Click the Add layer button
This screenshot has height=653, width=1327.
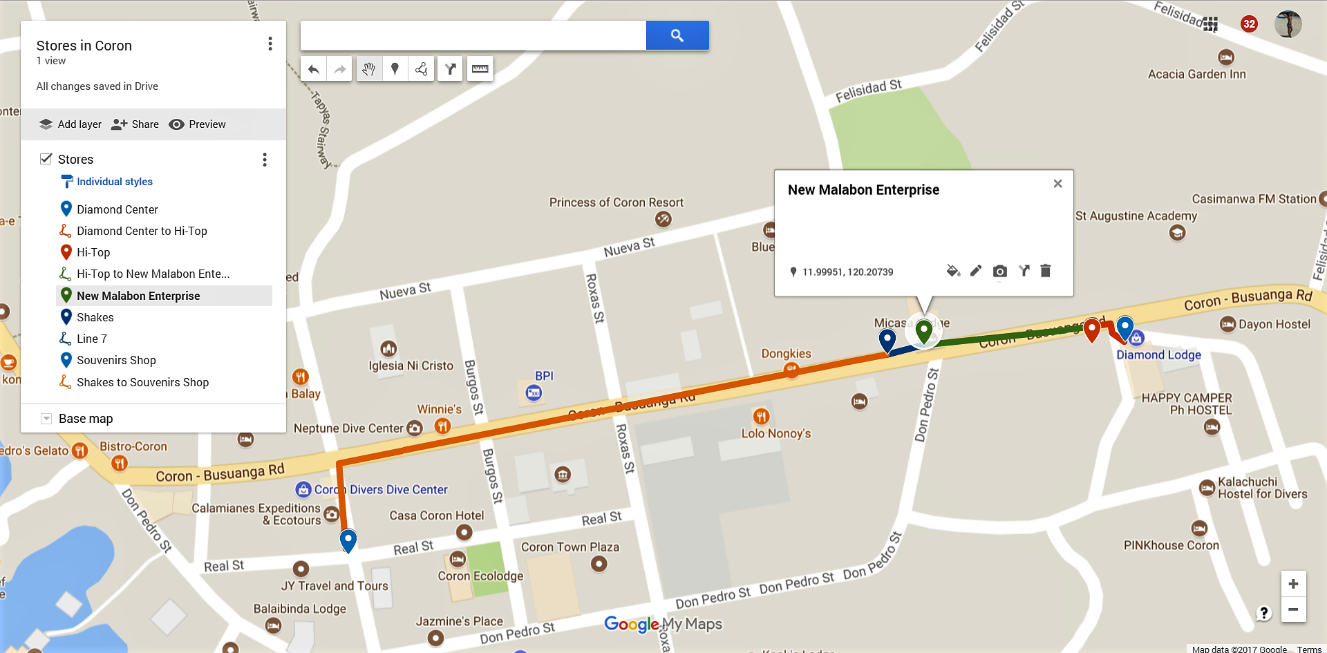pos(70,124)
